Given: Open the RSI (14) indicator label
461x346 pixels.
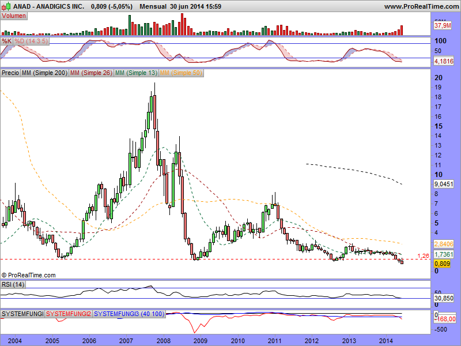Looking at the screenshot, I should click(x=13, y=284).
